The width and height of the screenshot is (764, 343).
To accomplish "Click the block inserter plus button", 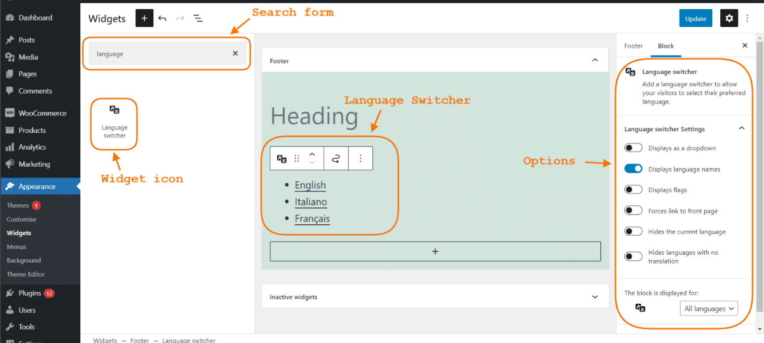I will pyautogui.click(x=144, y=18).
